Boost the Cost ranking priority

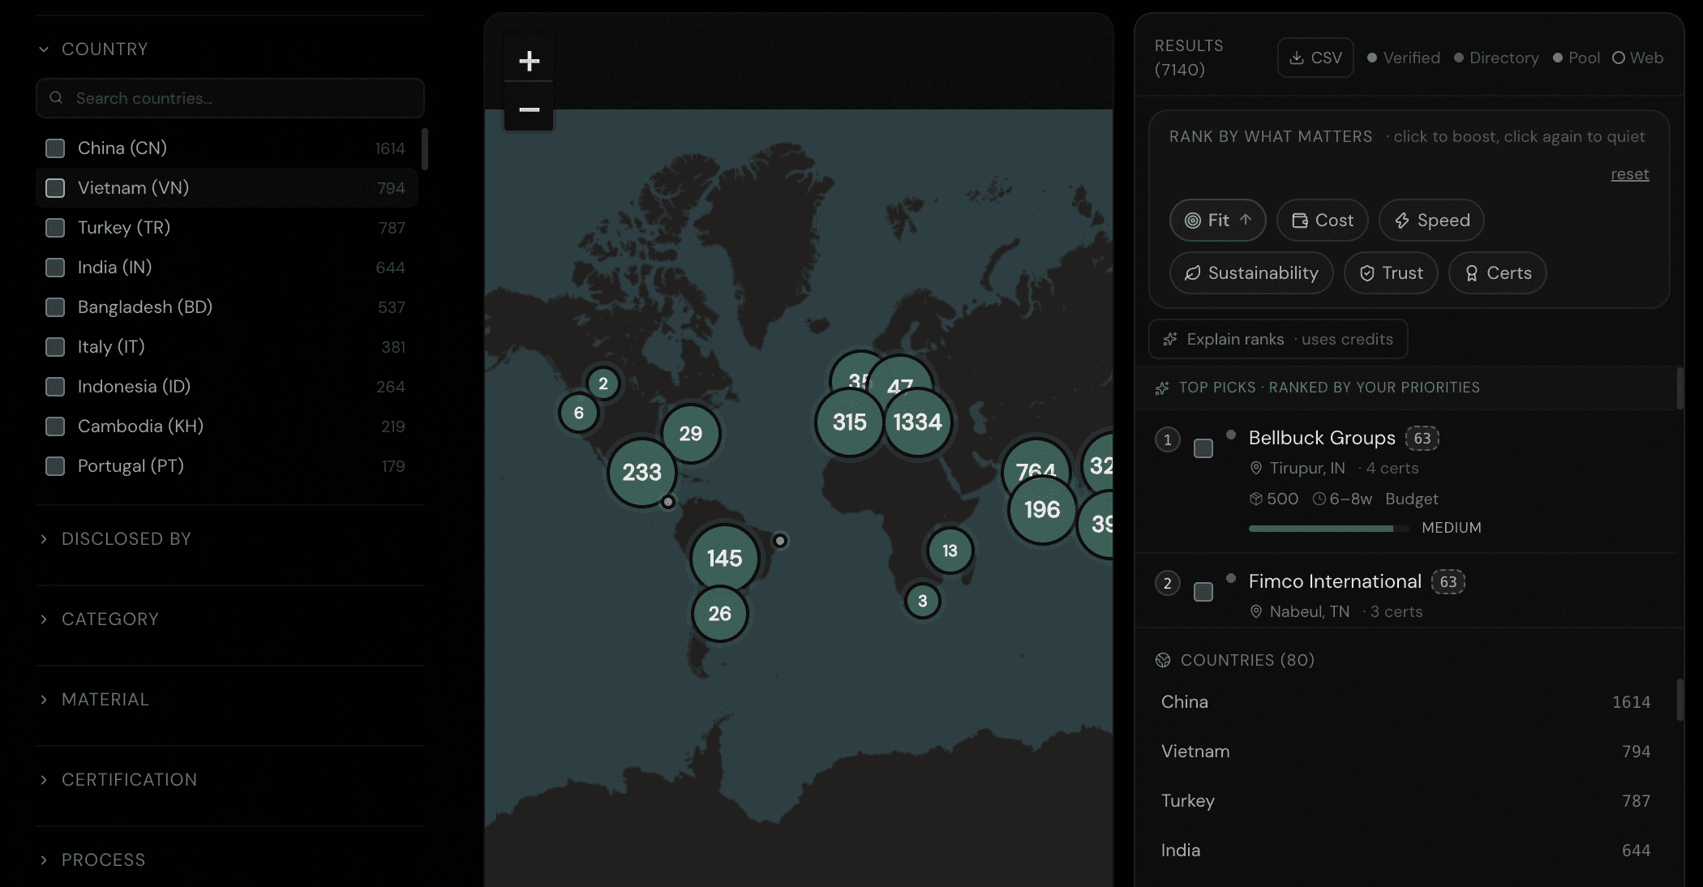(x=1322, y=221)
